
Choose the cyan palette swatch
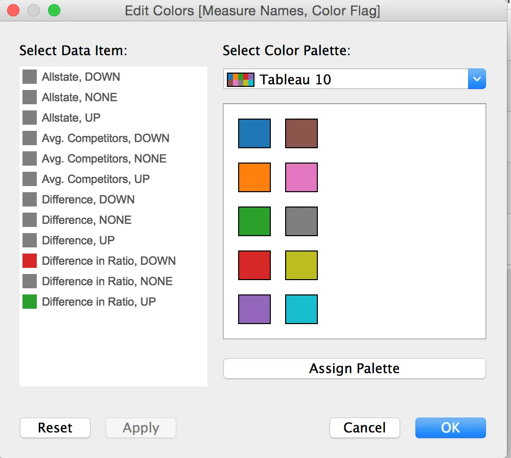click(301, 309)
